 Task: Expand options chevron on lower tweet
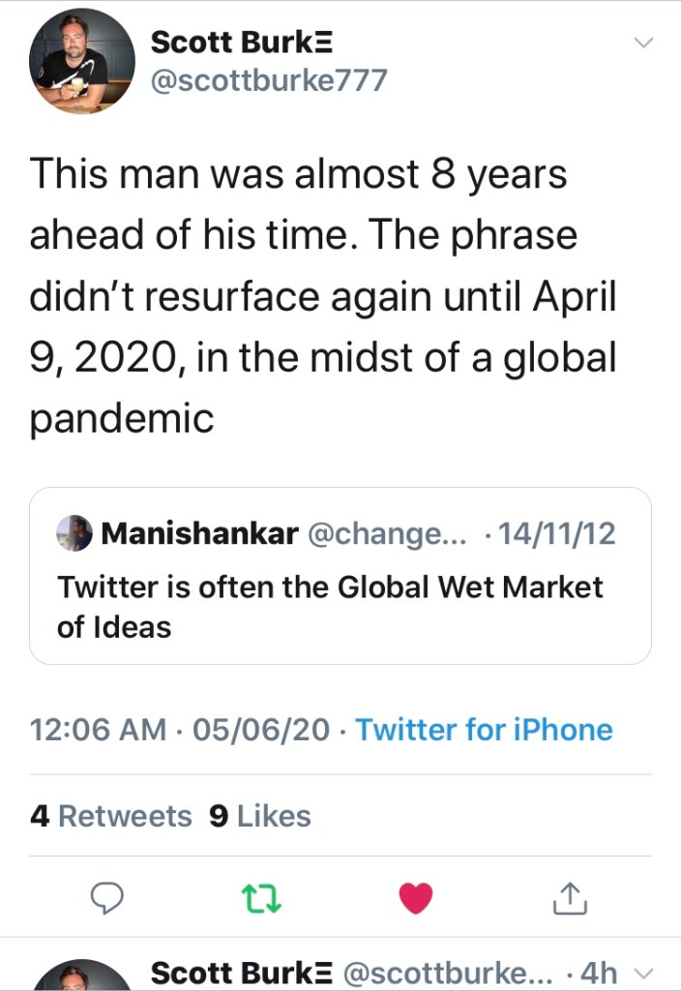(x=647, y=974)
